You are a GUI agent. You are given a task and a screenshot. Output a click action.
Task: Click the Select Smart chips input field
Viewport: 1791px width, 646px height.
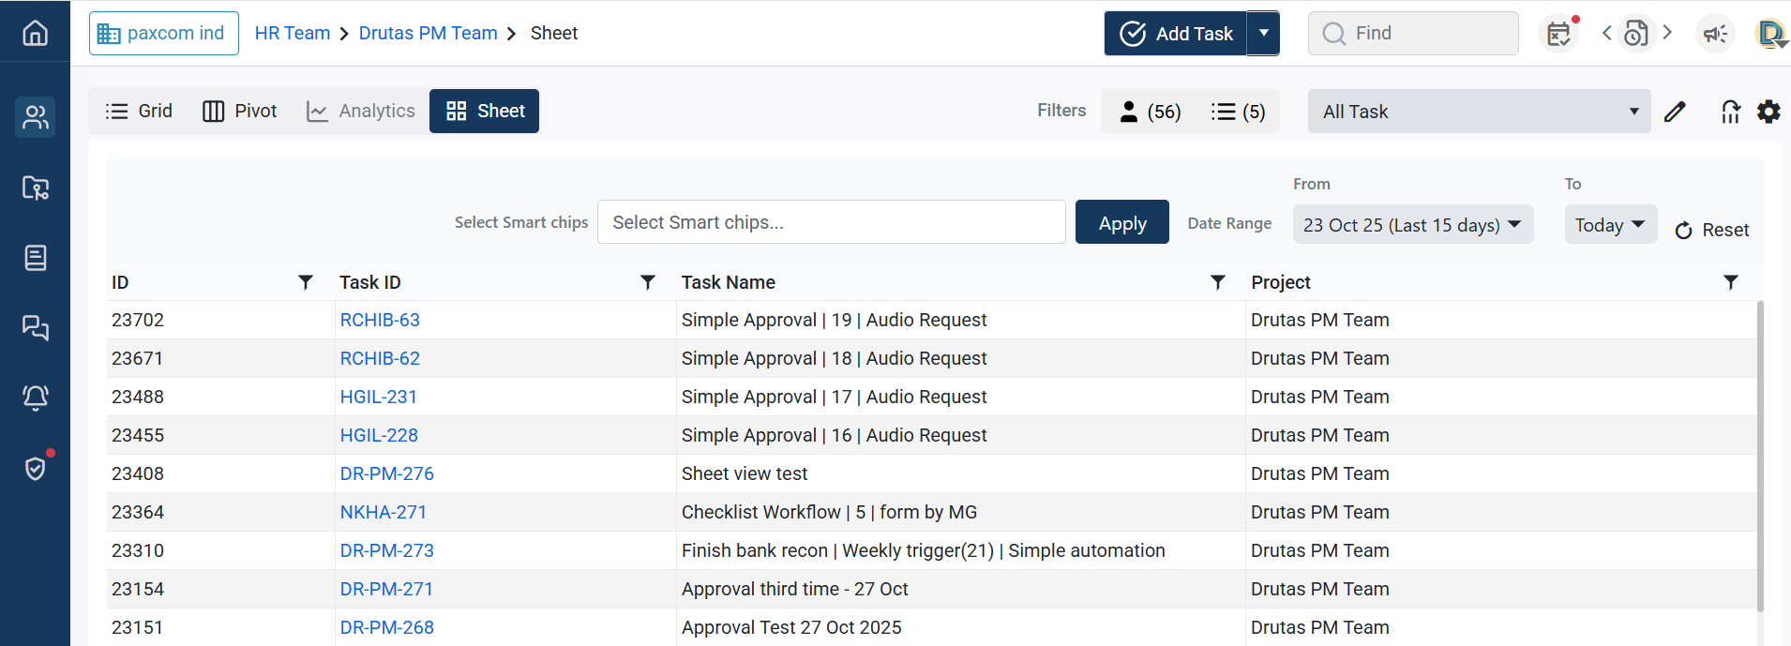831,222
